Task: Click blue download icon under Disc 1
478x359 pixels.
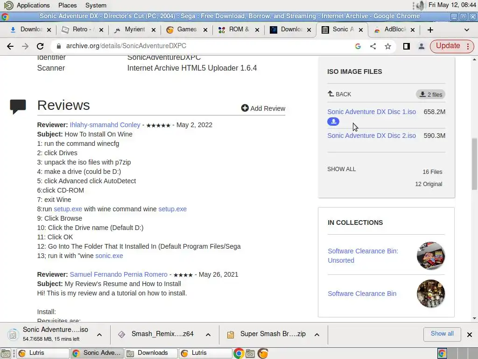Action: click(333, 122)
